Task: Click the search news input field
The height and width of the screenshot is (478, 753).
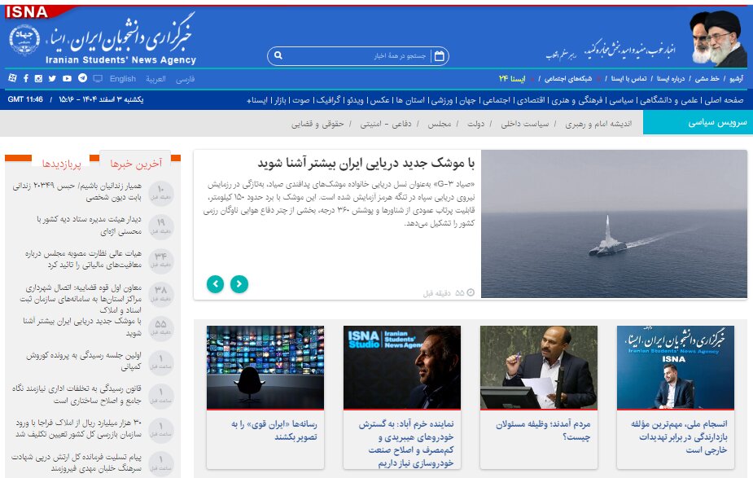Action: tap(358, 56)
